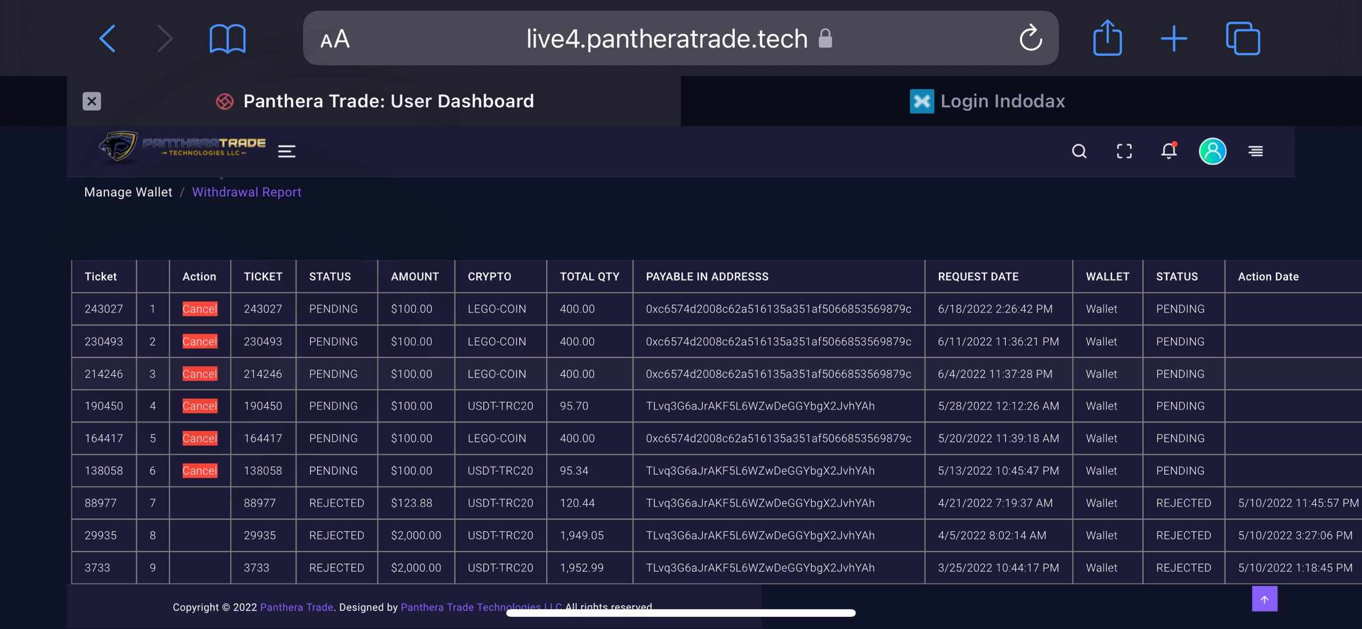Open the user profile avatar

click(1212, 151)
